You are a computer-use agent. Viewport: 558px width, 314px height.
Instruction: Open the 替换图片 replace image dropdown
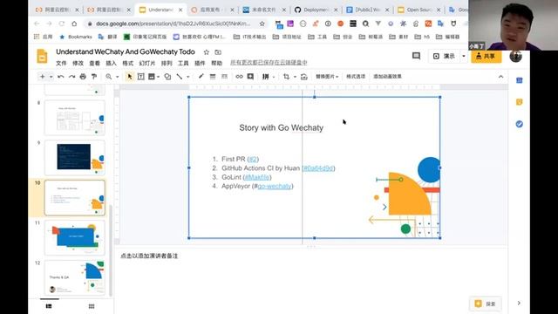point(327,77)
